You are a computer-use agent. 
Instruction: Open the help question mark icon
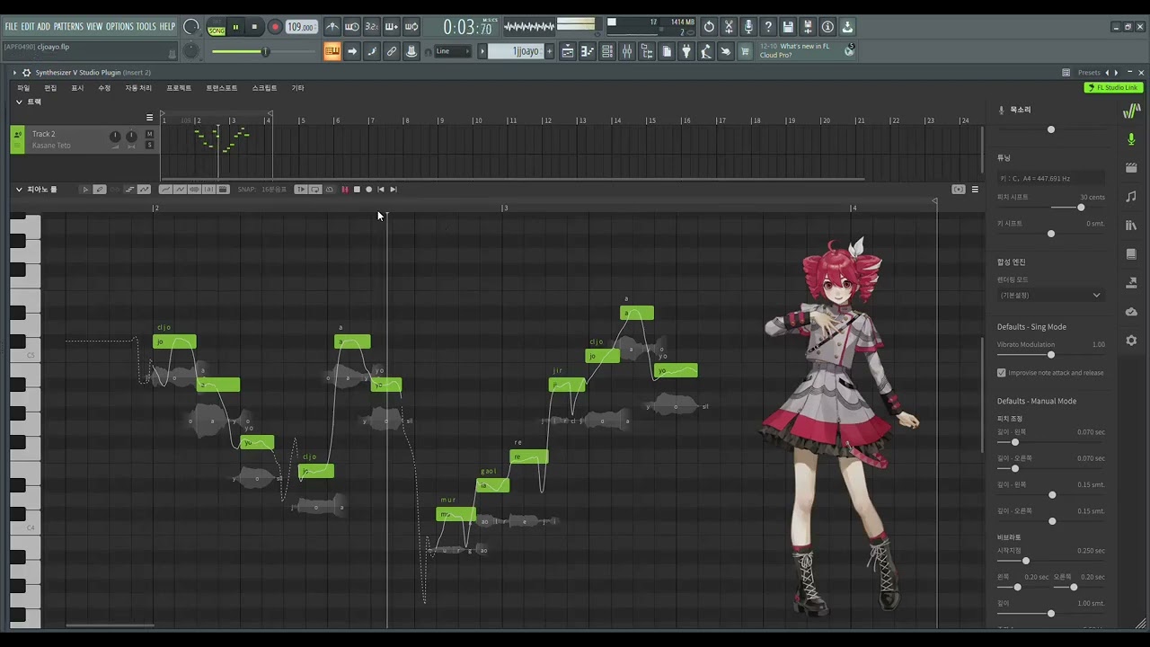(x=768, y=27)
